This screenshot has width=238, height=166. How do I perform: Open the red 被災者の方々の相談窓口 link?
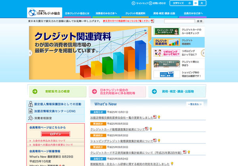(127, 21)
